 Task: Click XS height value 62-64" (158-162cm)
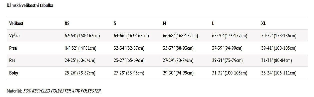tap(82, 36)
